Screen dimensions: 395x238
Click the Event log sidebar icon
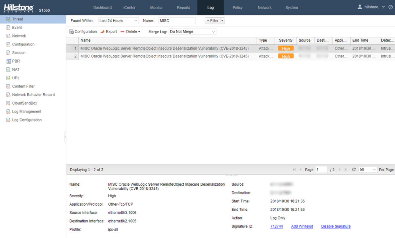click(x=8, y=28)
